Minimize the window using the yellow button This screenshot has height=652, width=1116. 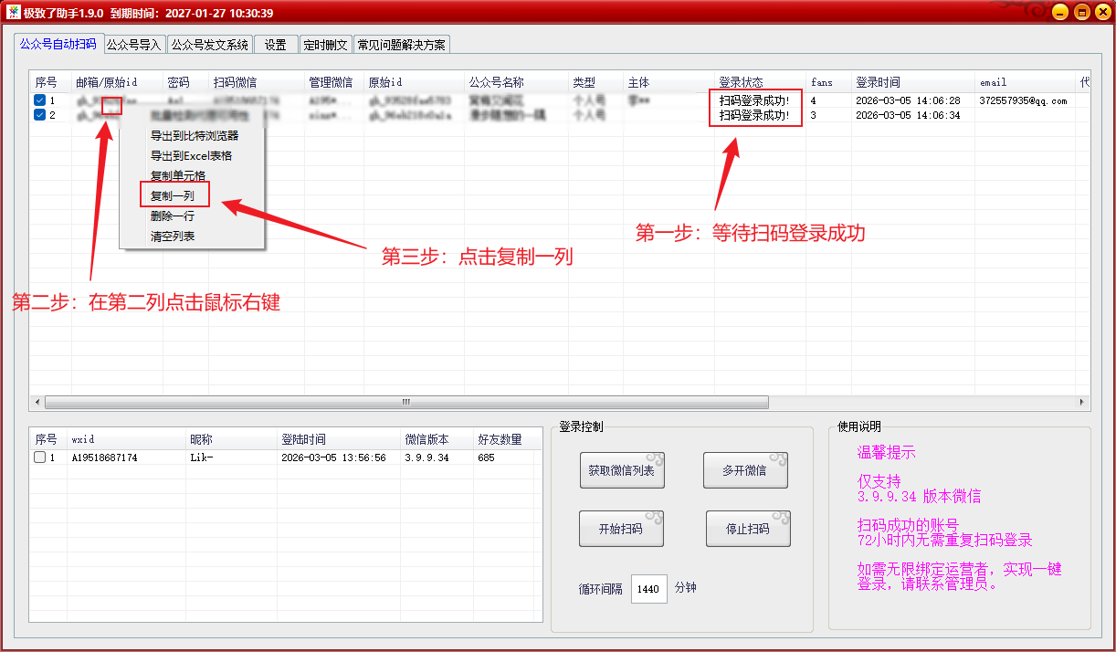1059,12
